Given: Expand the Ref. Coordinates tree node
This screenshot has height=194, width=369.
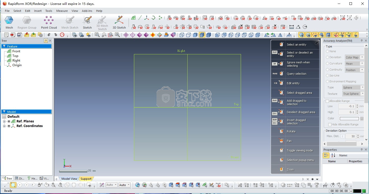Looking at the screenshot, I should [4, 126].
